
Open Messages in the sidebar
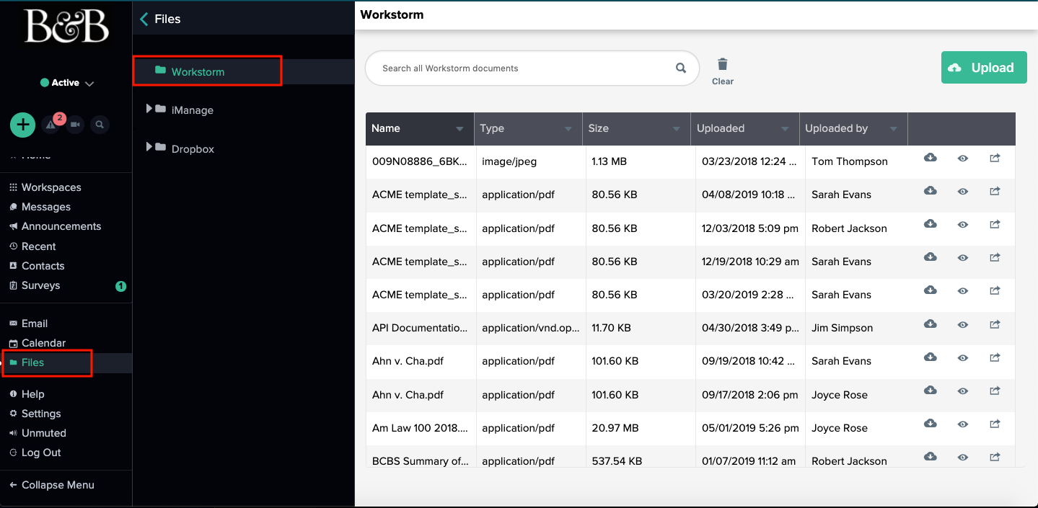tap(40, 207)
